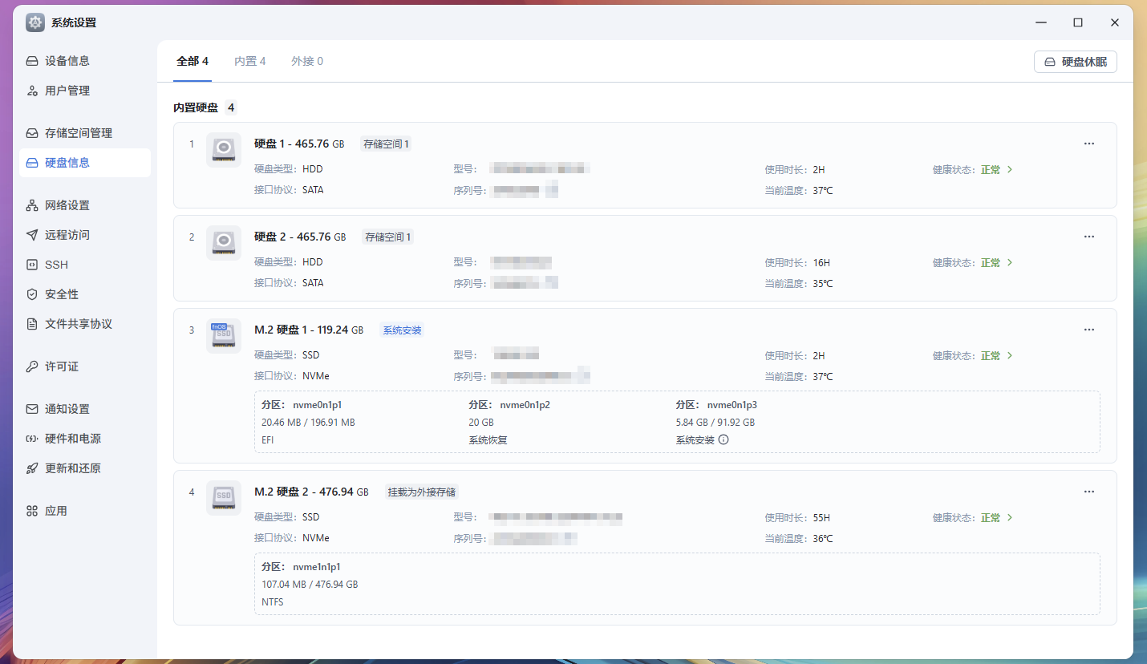Open 更新和还原 page
1147x664 pixels.
[85, 468]
